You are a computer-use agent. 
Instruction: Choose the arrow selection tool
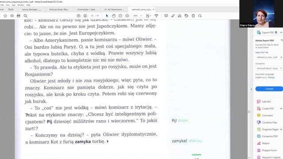pyautogui.click(x=107, y=16)
